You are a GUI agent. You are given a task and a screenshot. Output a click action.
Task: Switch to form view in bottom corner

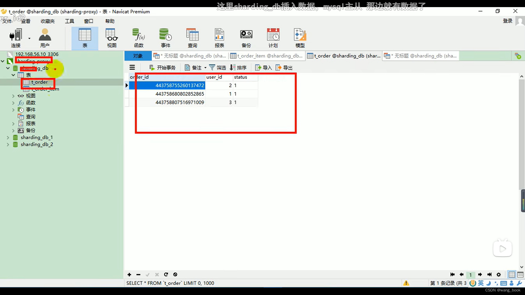click(520, 275)
